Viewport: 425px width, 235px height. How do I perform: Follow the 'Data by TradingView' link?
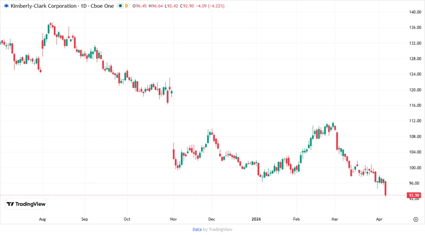pos(212,229)
